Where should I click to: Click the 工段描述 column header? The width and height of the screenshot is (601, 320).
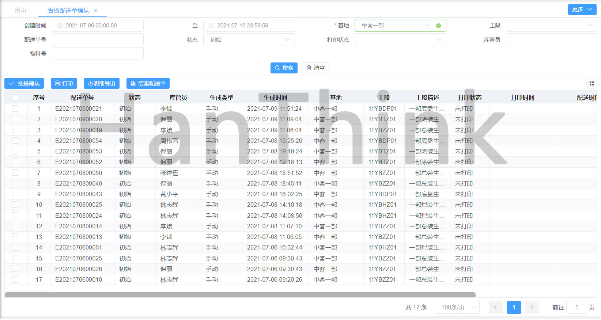coord(427,98)
